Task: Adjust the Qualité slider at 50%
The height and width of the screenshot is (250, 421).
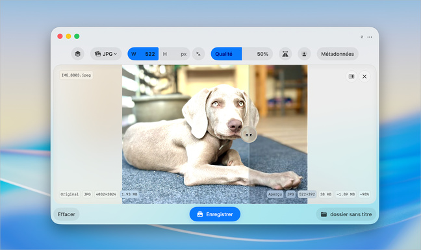Action: 242,54
